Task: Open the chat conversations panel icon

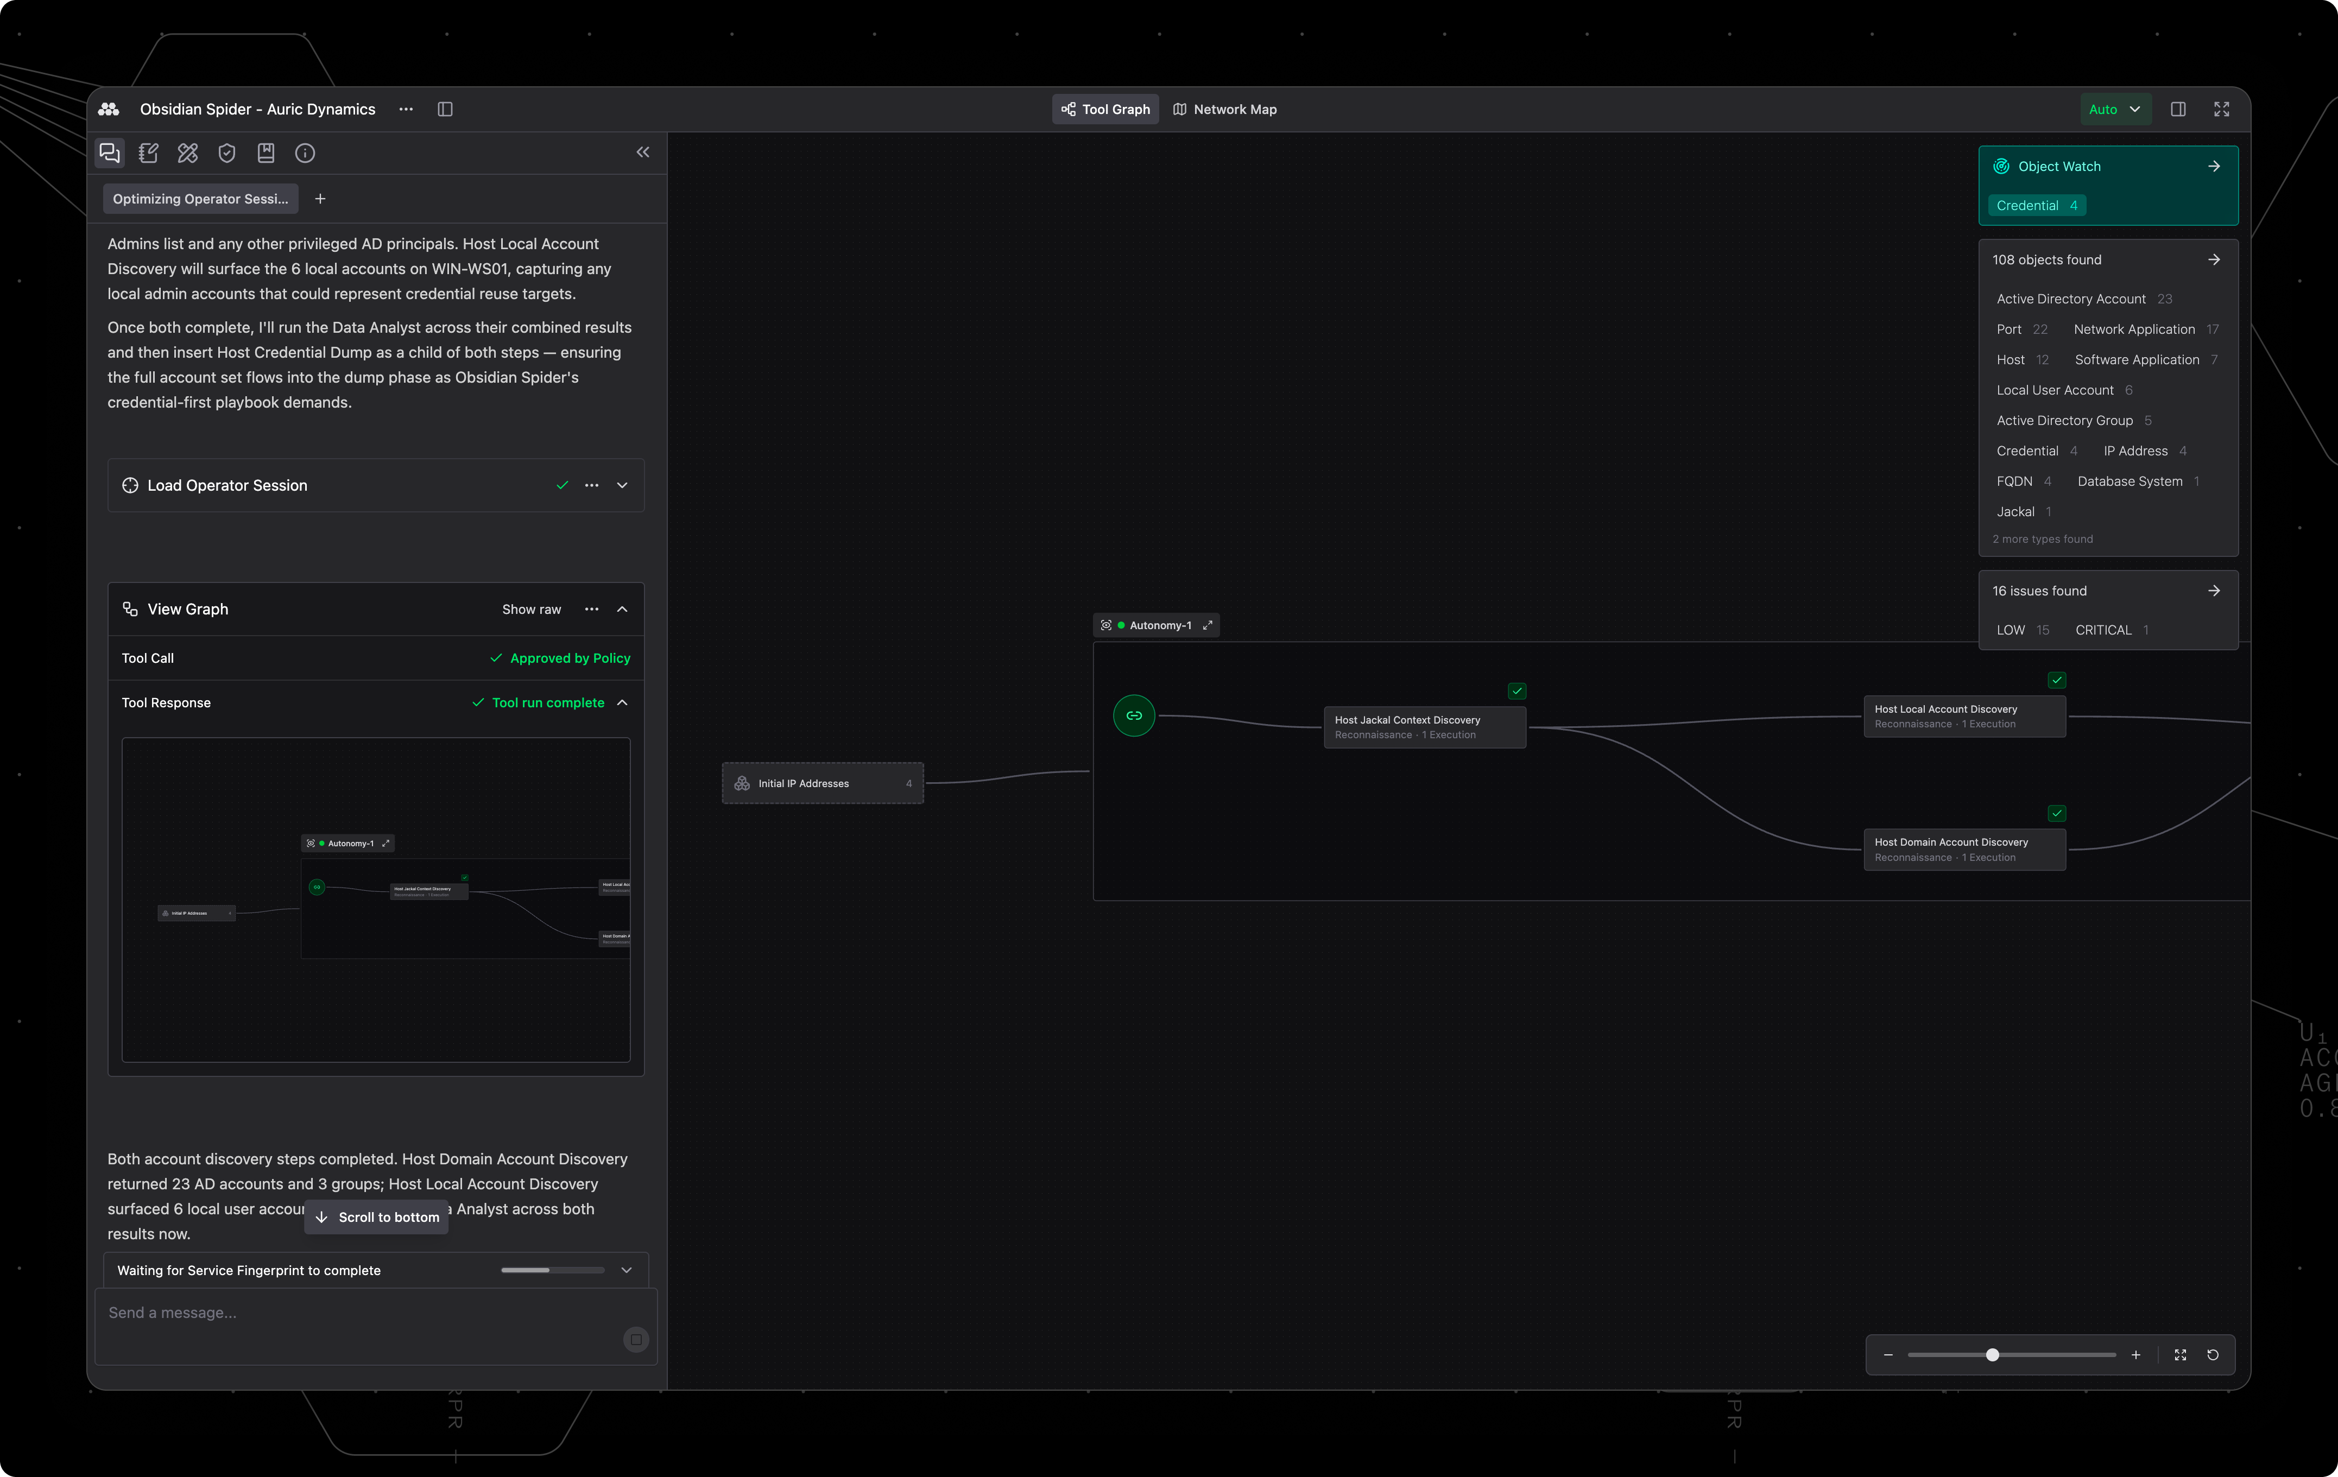Action: click(x=110, y=153)
